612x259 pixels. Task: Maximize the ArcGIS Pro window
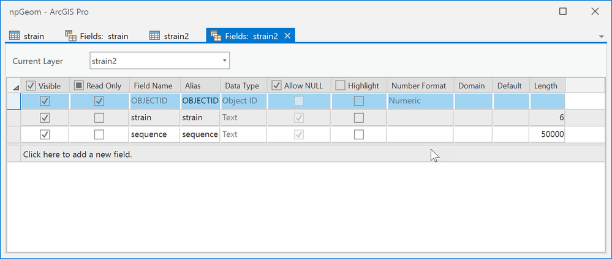click(x=563, y=12)
